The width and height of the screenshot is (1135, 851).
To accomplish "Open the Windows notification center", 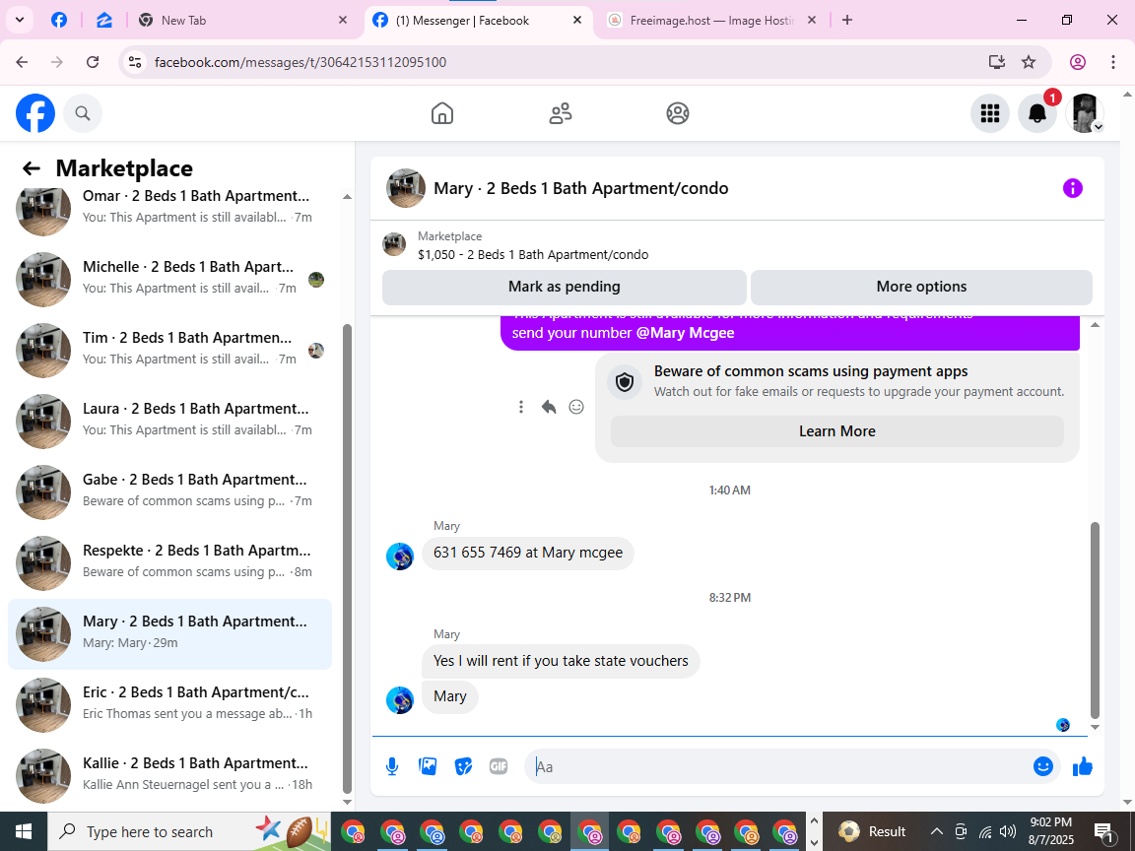I will pos(1103,832).
